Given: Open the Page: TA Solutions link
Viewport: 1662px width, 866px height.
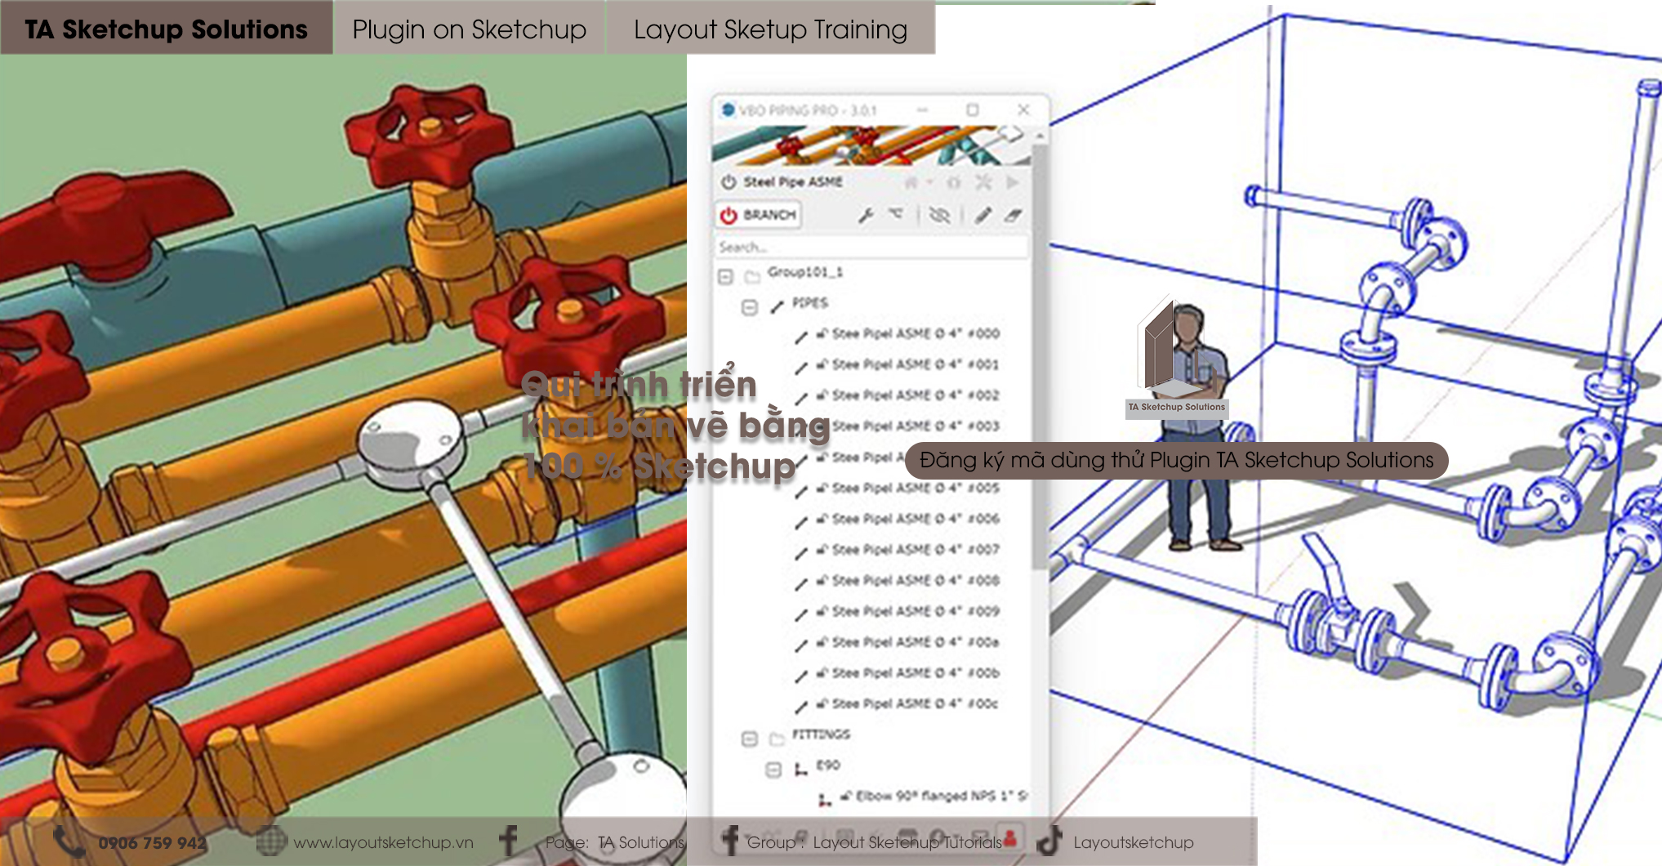Looking at the screenshot, I should [x=615, y=842].
